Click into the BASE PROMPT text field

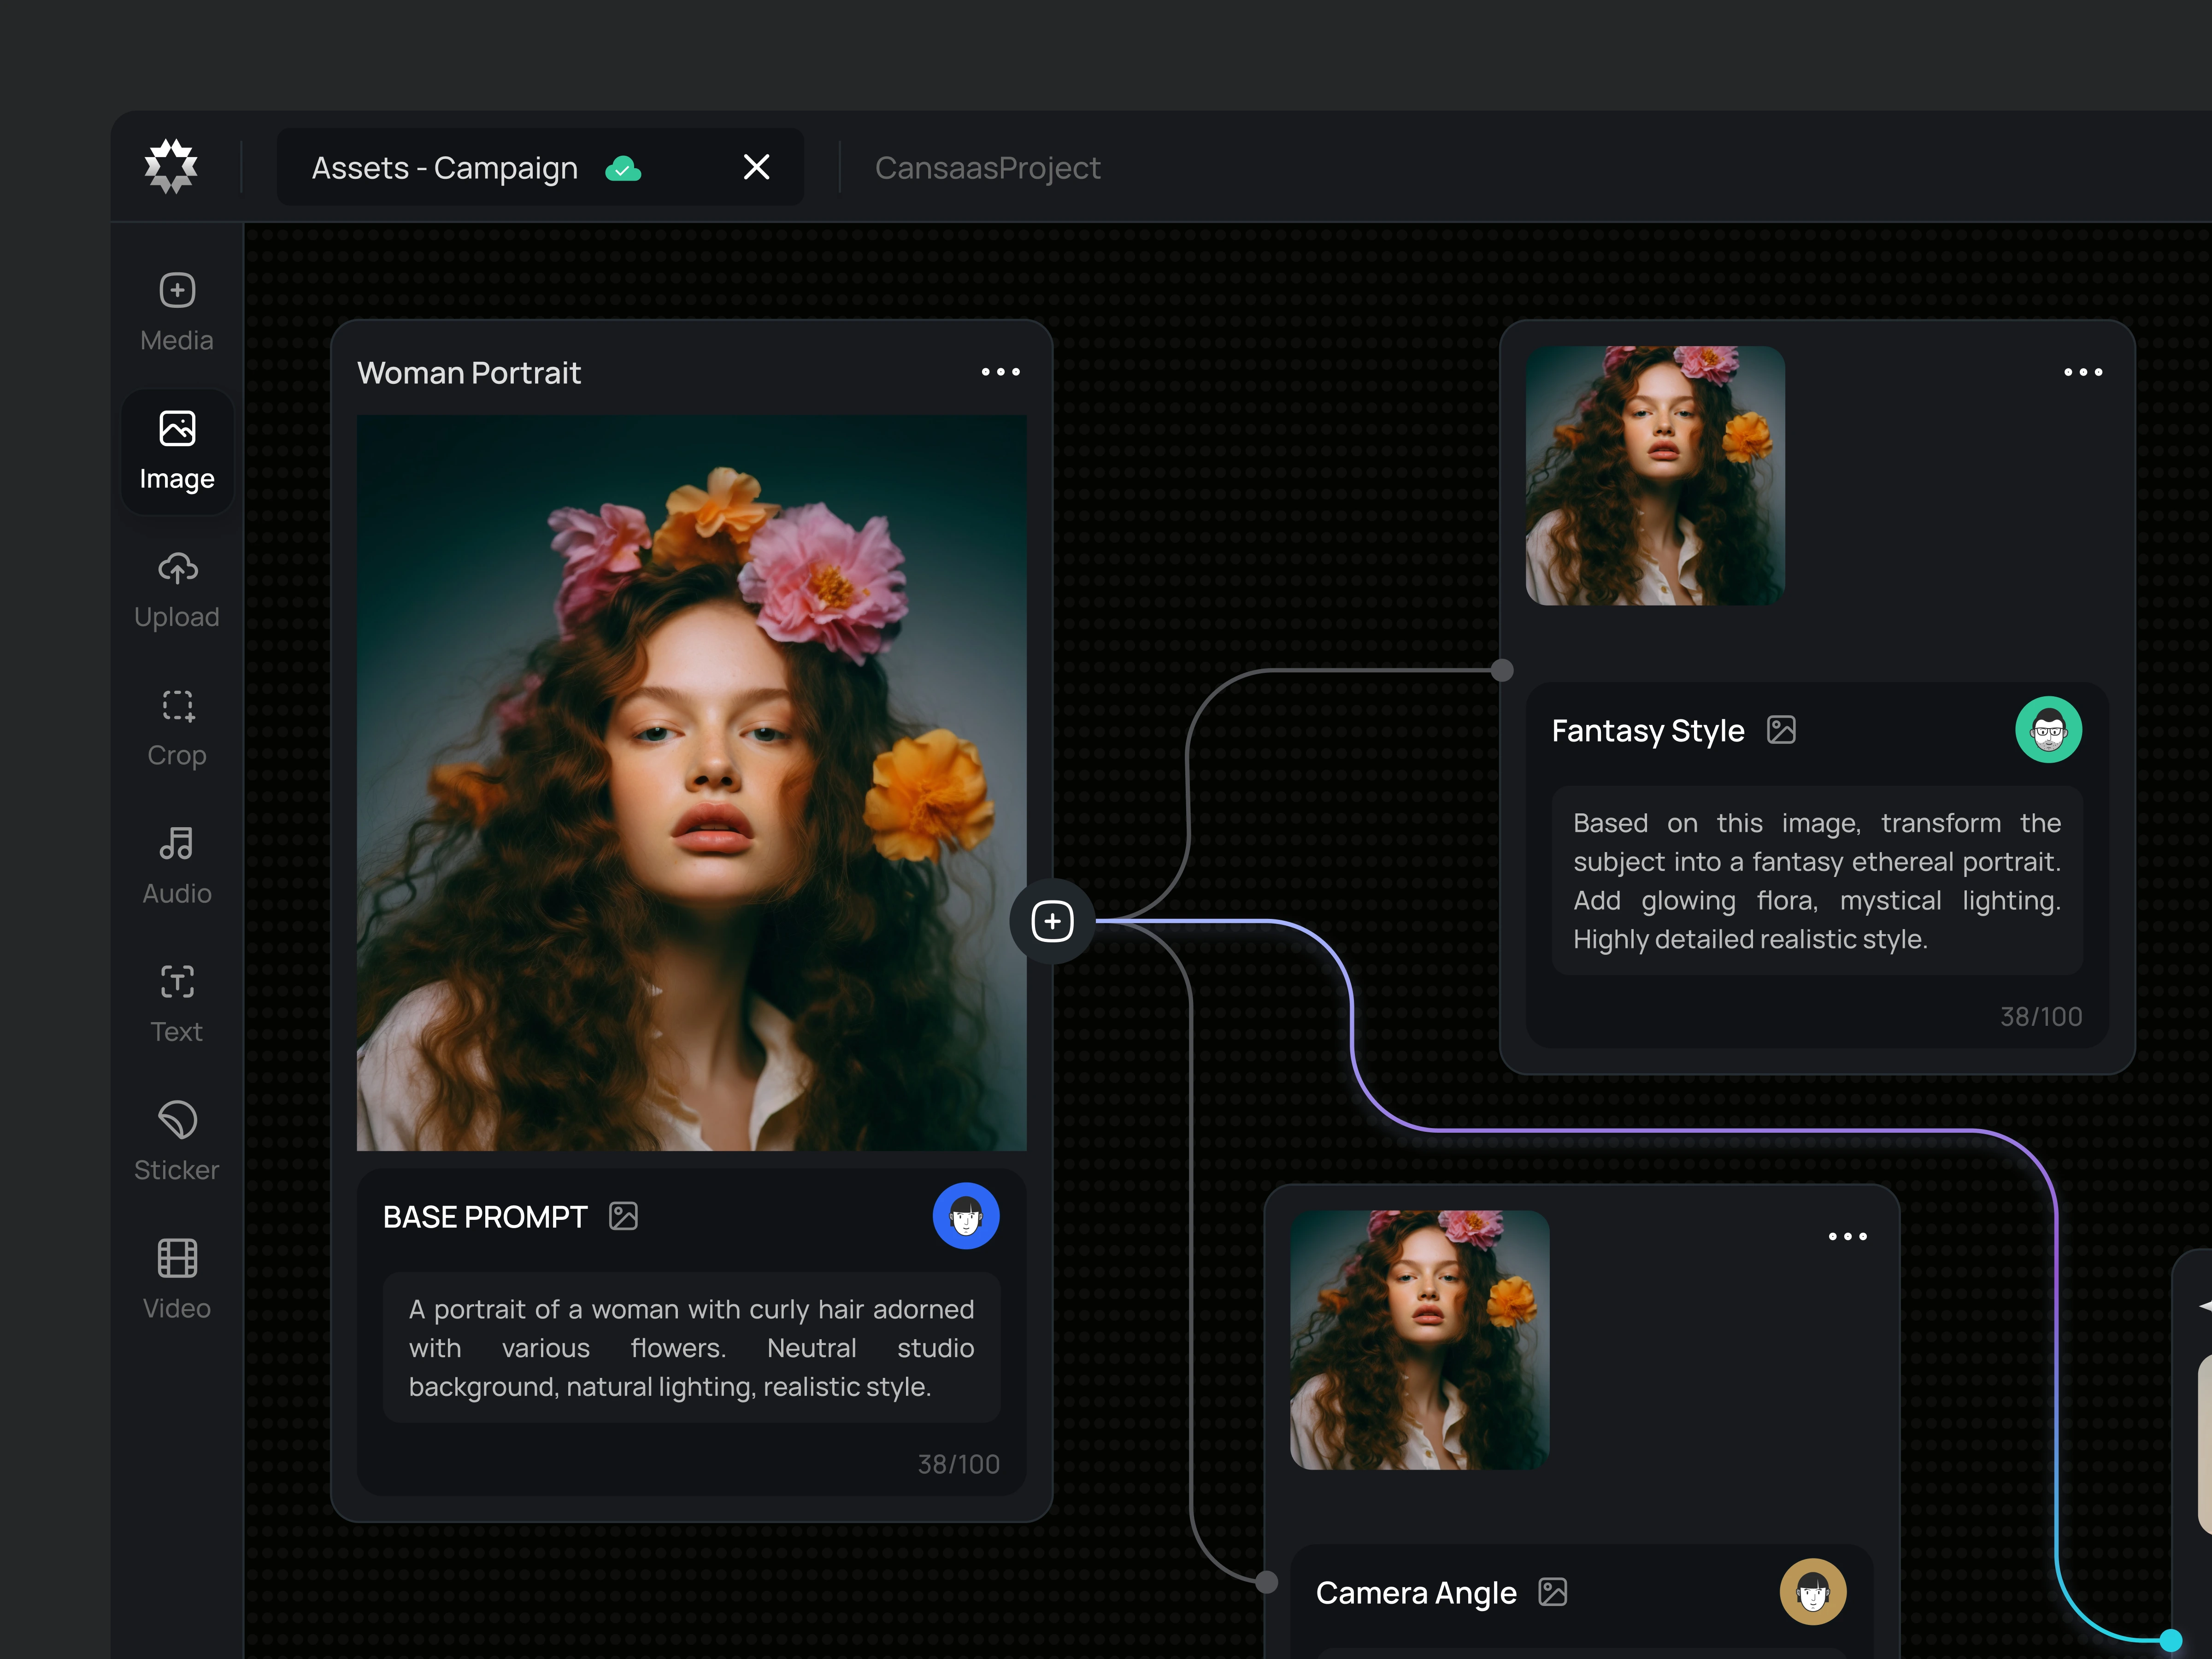pos(691,1348)
